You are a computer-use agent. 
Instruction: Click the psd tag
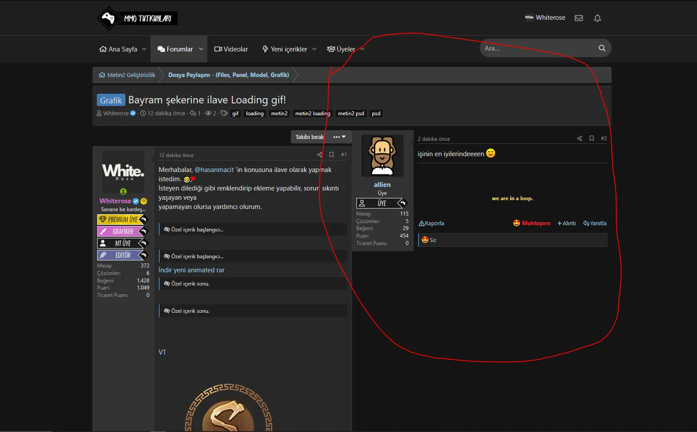(376, 113)
